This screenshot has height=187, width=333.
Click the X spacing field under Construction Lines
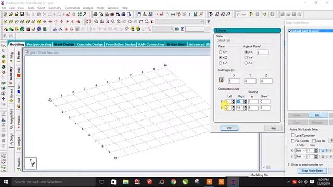[253, 102]
